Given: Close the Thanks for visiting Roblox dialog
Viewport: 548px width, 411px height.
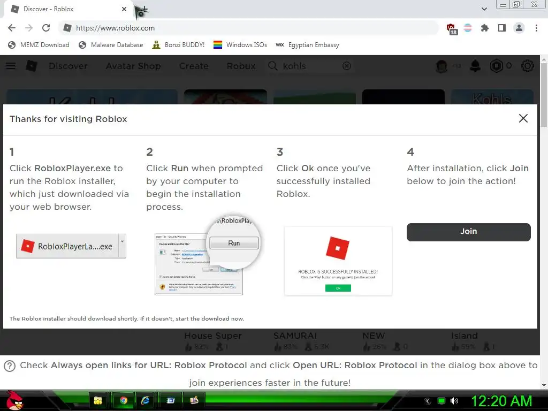Looking at the screenshot, I should 523,118.
